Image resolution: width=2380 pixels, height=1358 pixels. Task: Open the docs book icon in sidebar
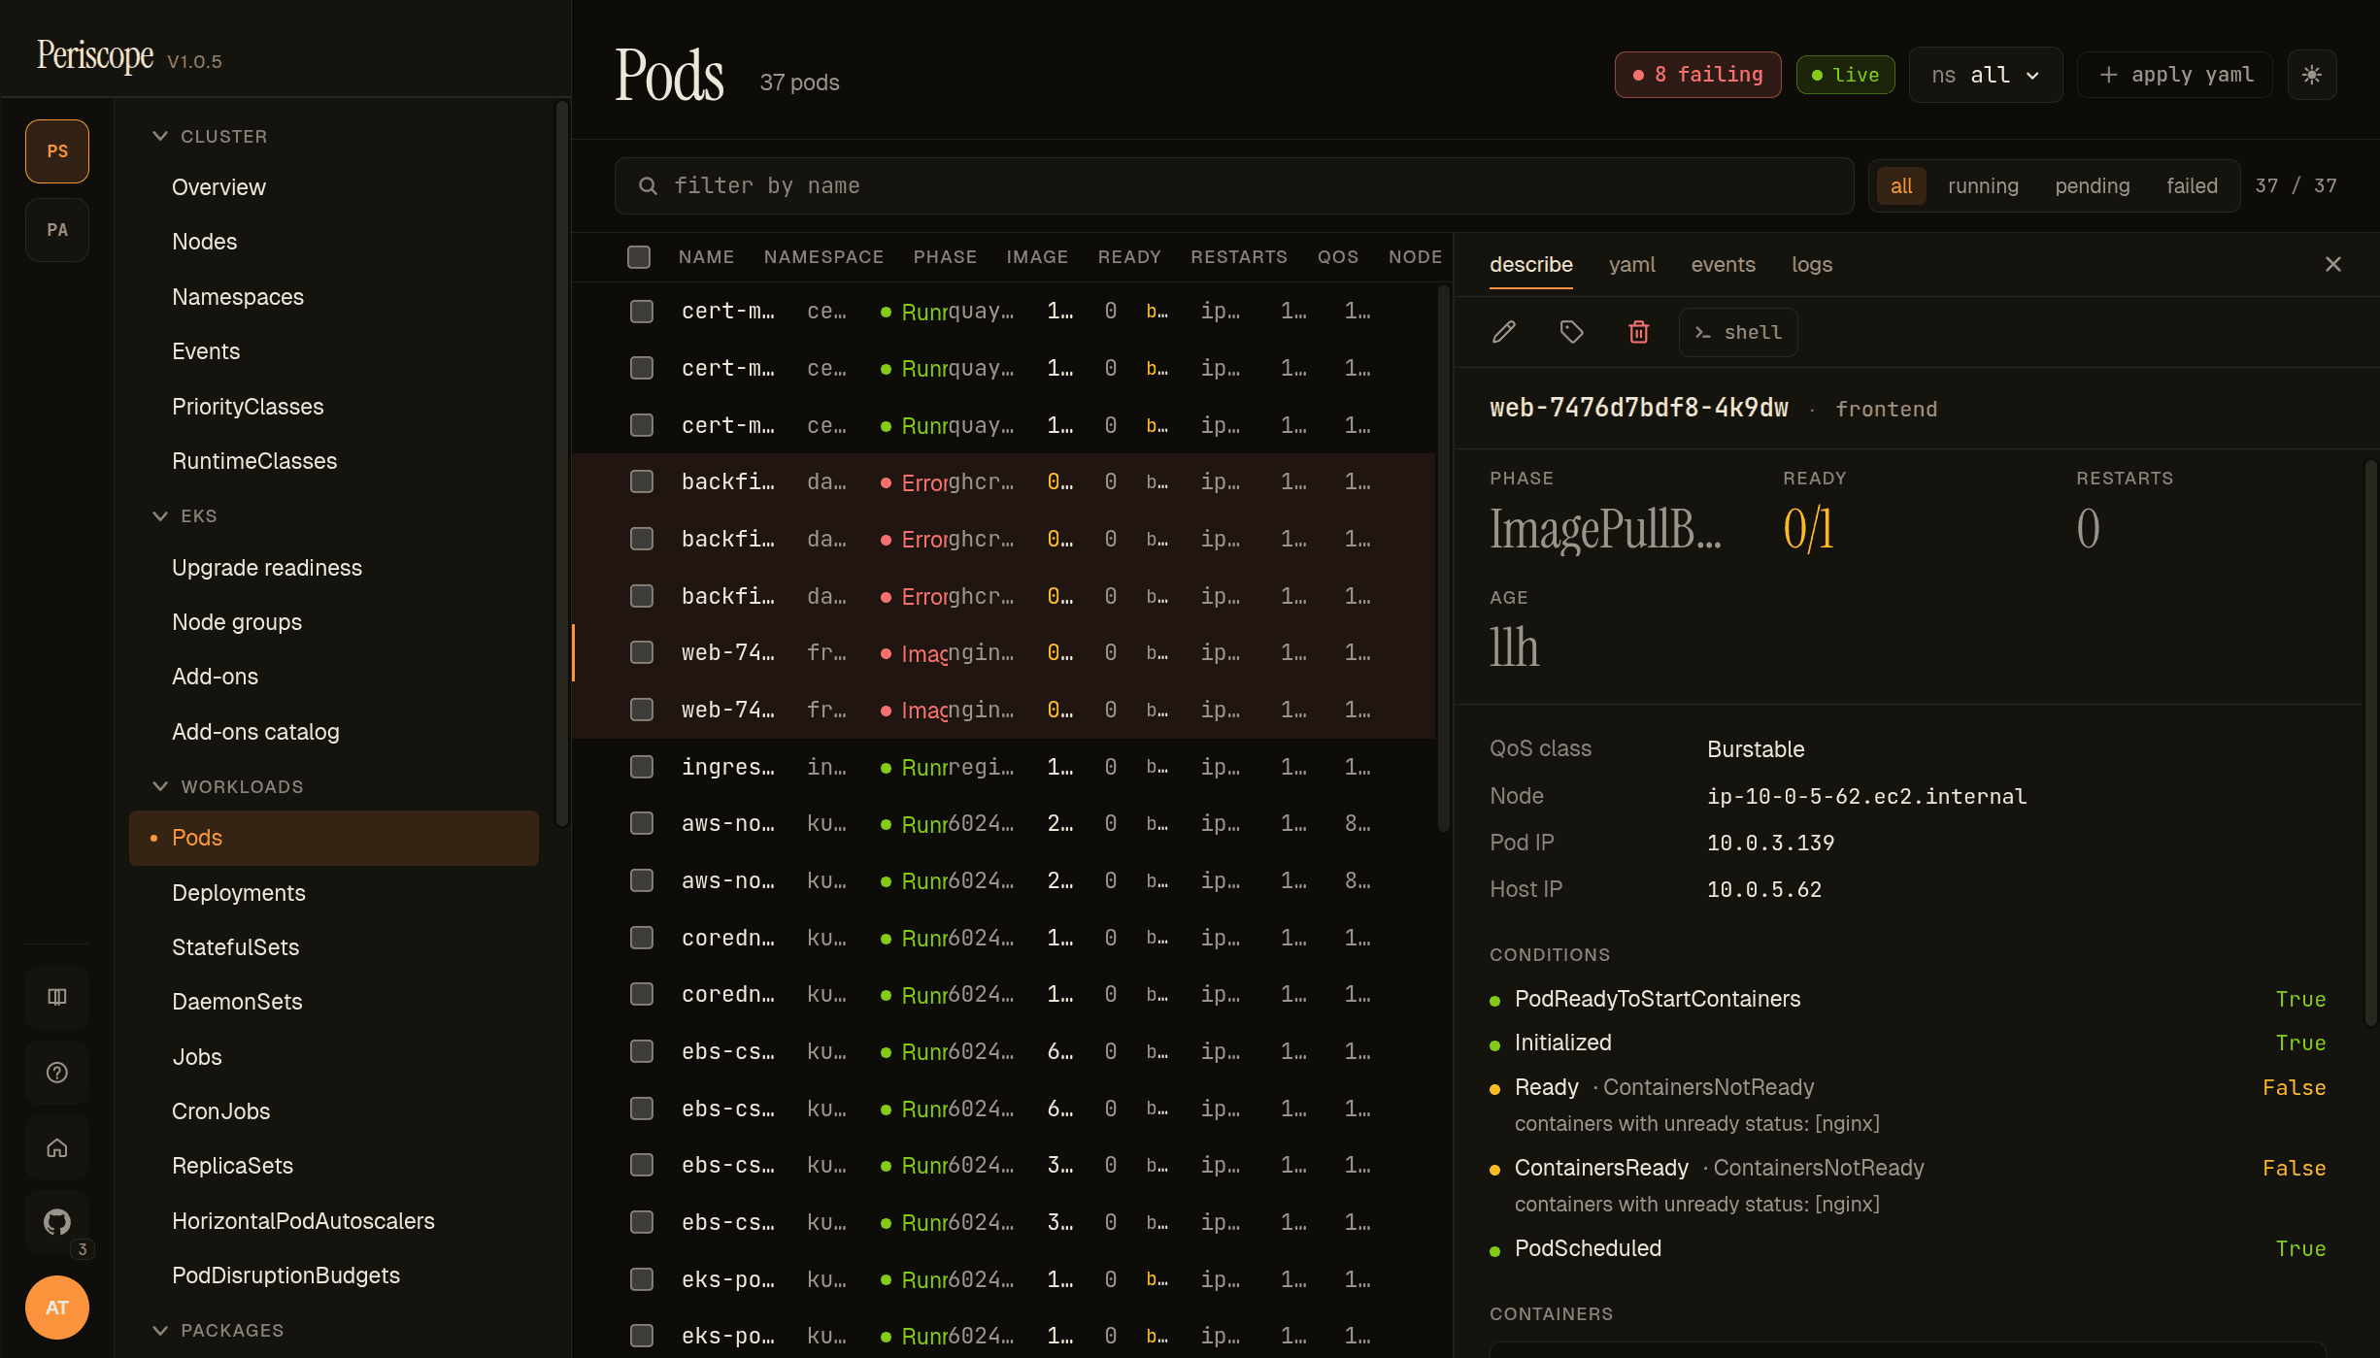[x=57, y=997]
